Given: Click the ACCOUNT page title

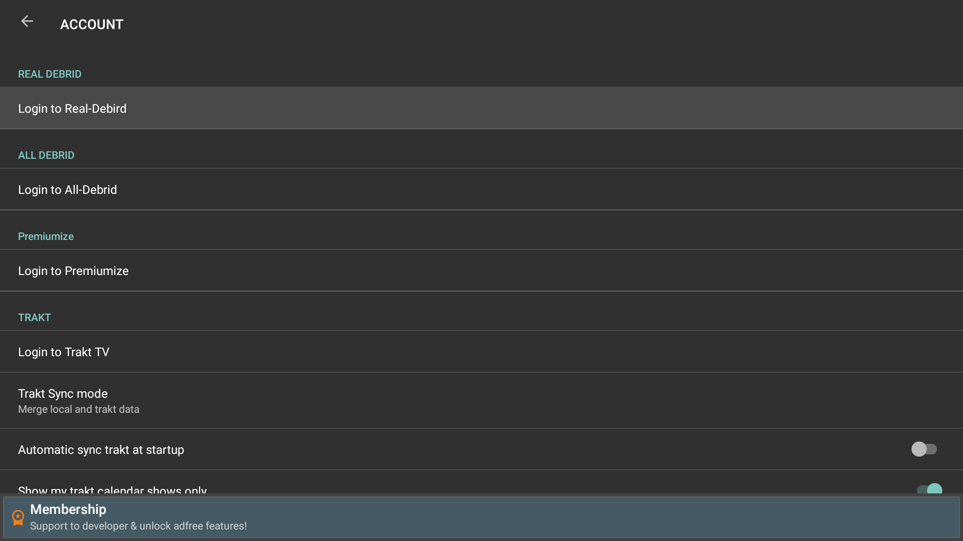Looking at the screenshot, I should coord(92,24).
